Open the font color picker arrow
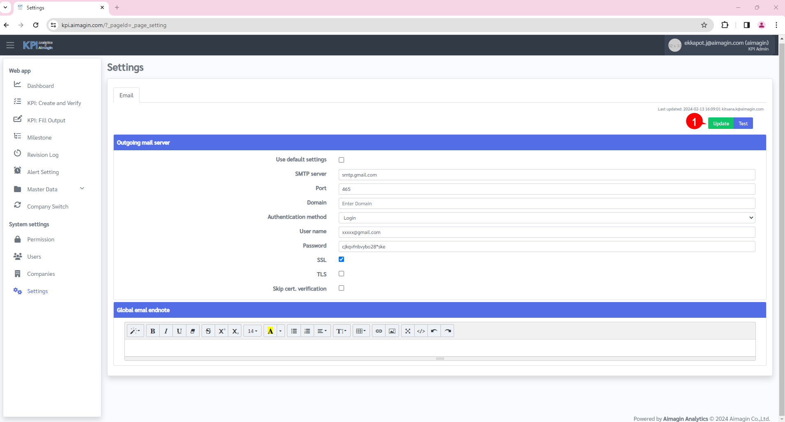Screen dimensions: 785x422 [280, 331]
